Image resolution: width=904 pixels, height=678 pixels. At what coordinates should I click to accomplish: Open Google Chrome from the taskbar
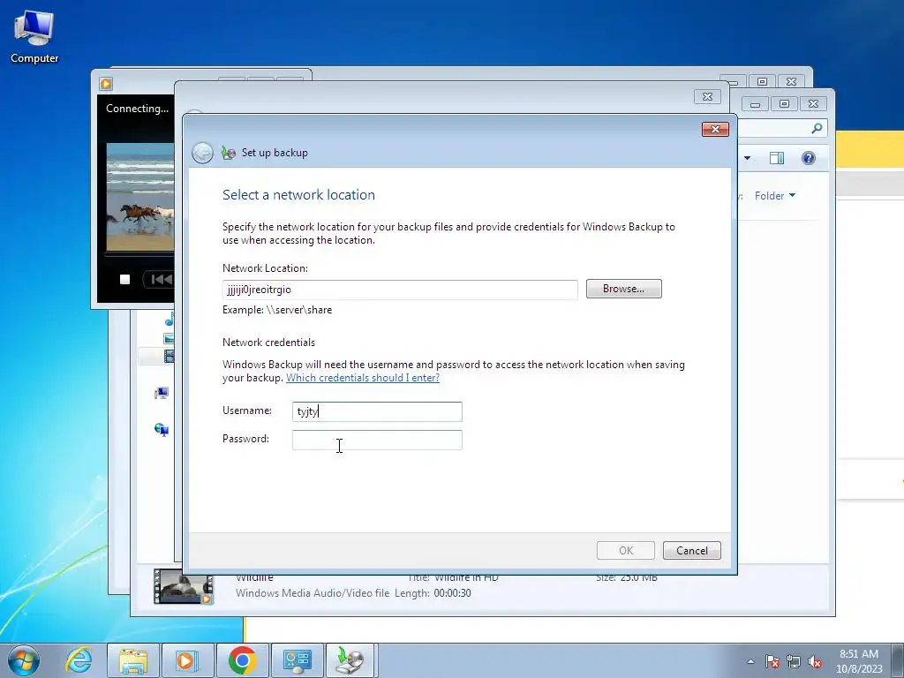[x=242, y=660]
